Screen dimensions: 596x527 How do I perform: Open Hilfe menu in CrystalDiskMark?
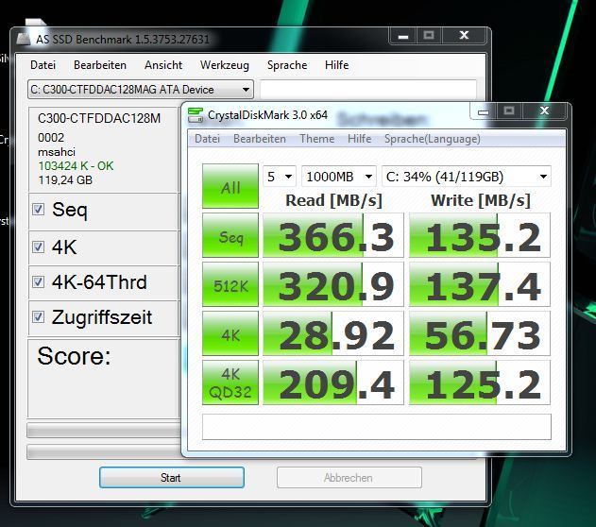click(360, 139)
